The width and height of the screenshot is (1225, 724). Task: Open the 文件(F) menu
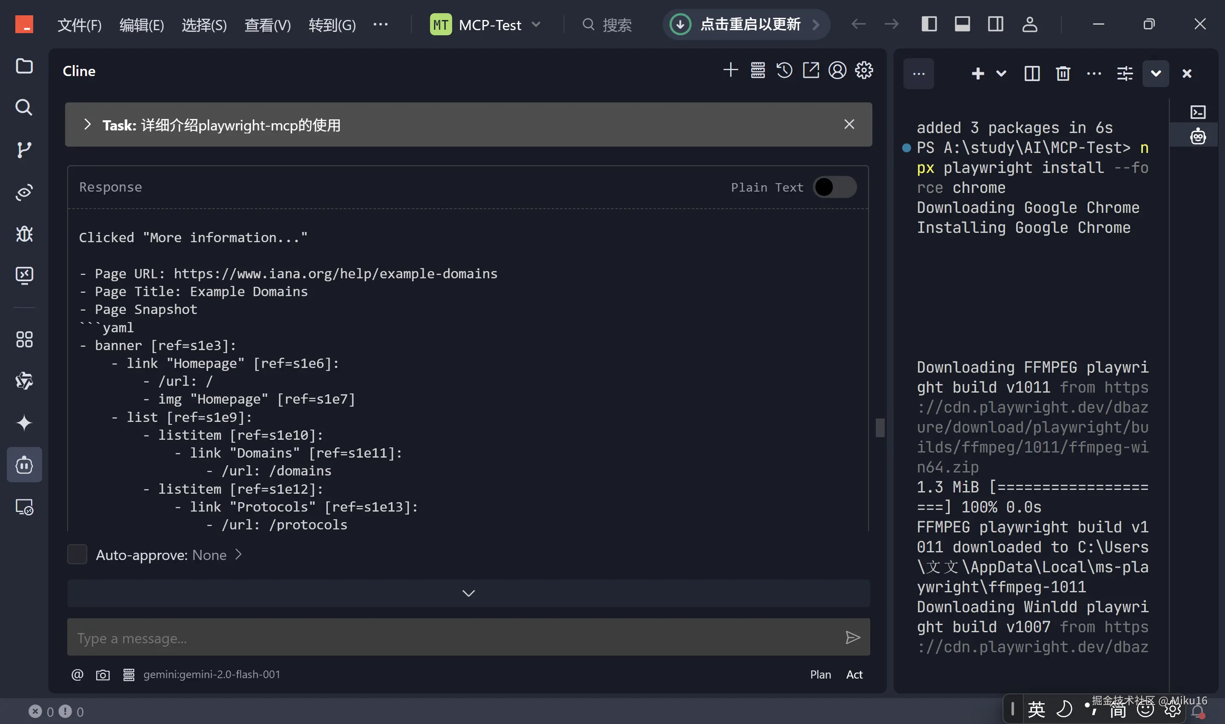(x=79, y=24)
